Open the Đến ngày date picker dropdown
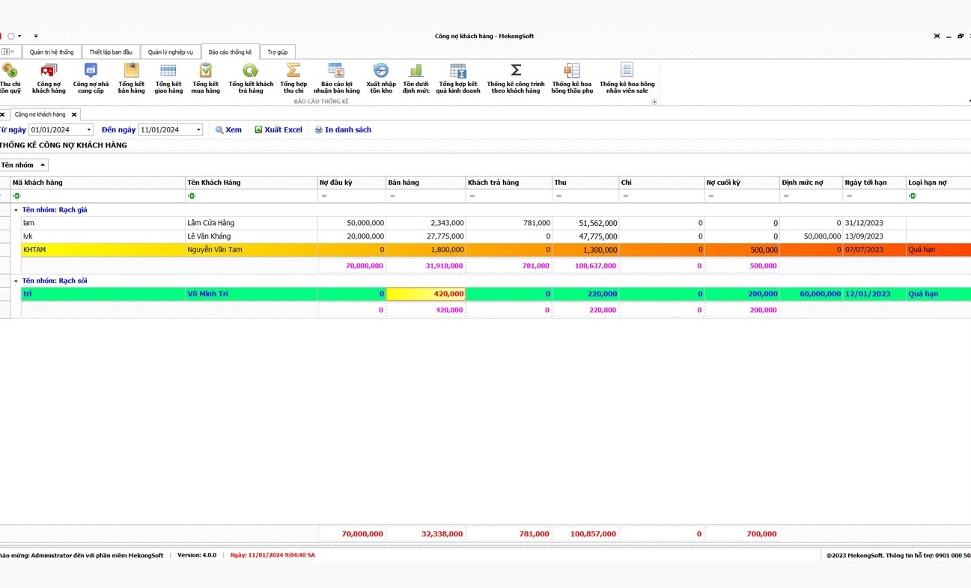Screen dimensions: 971x588 (x=198, y=130)
